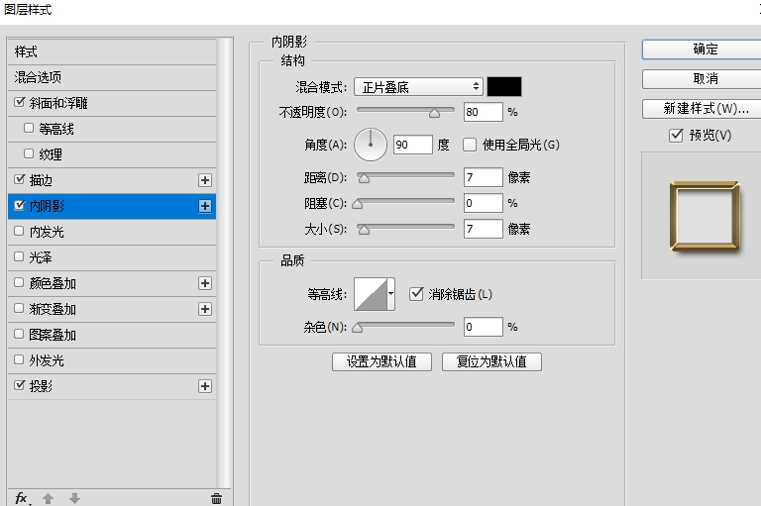Uncheck the 内阴影 checkbox
761x506 pixels.
point(20,205)
